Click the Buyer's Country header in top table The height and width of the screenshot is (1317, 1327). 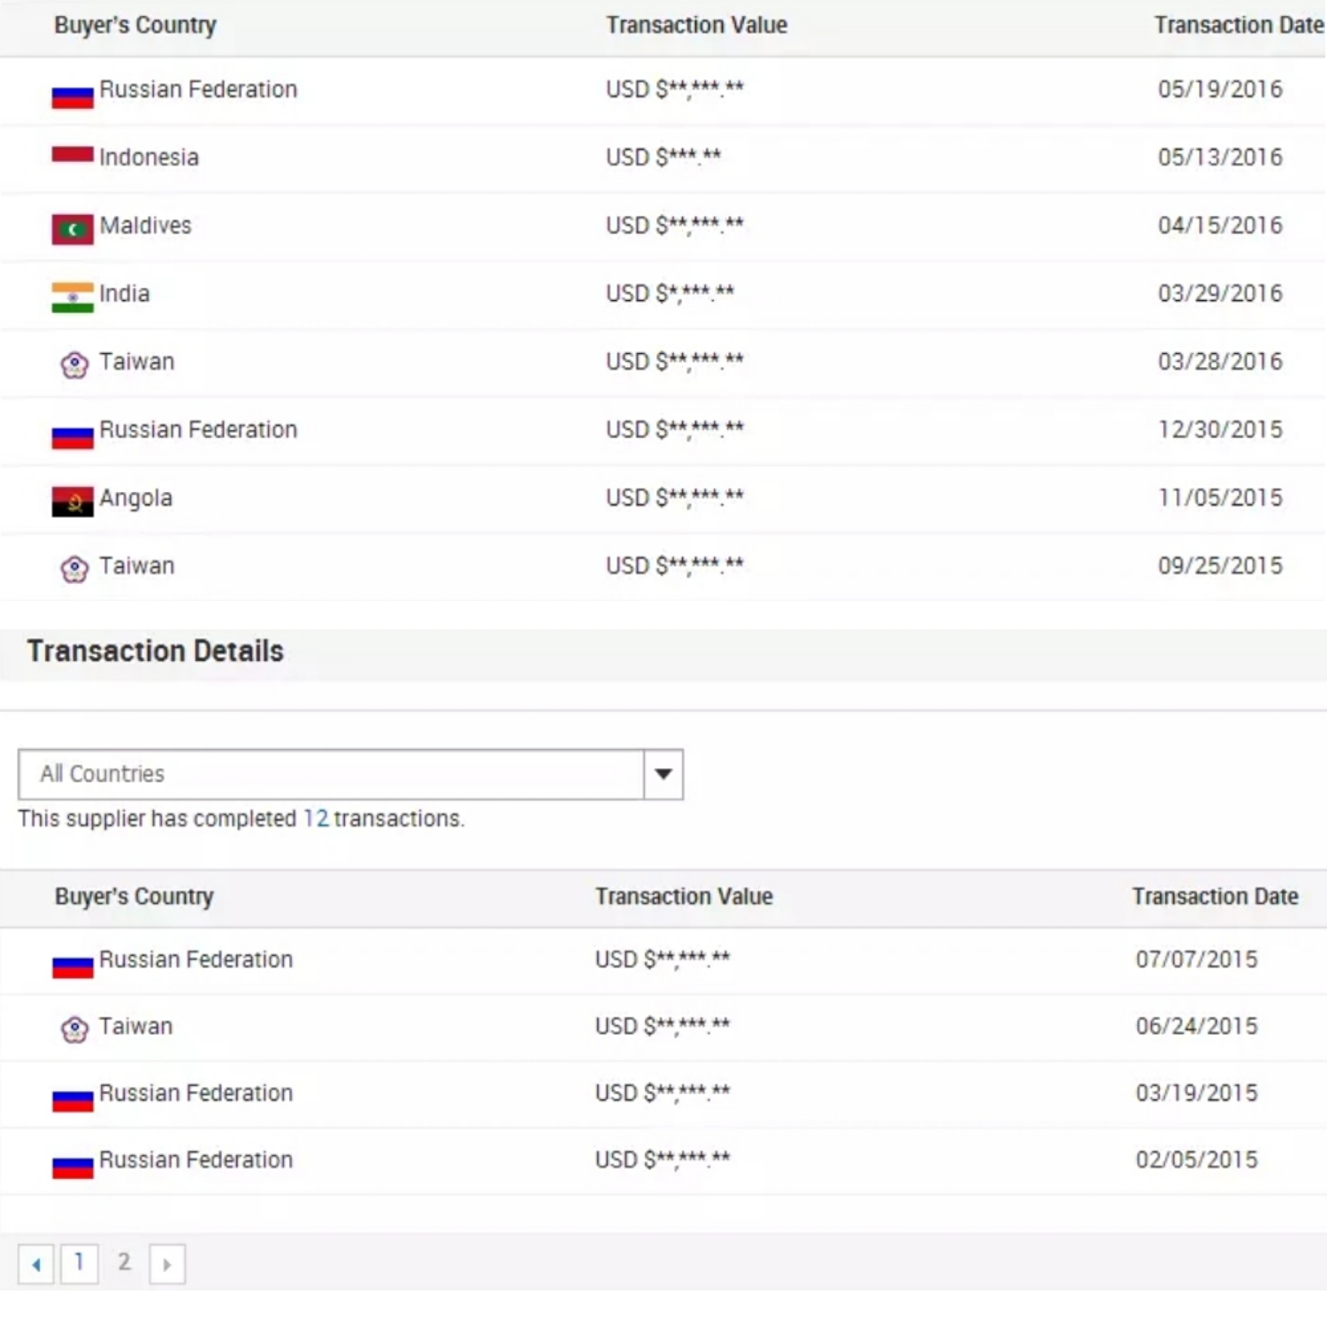click(135, 26)
